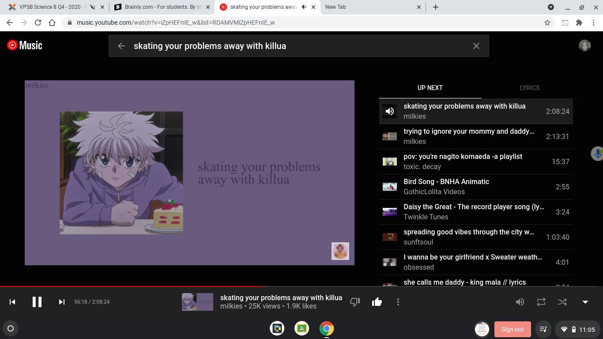The image size is (603, 339).
Task: Bookmark this page with the star
Action: [547, 23]
